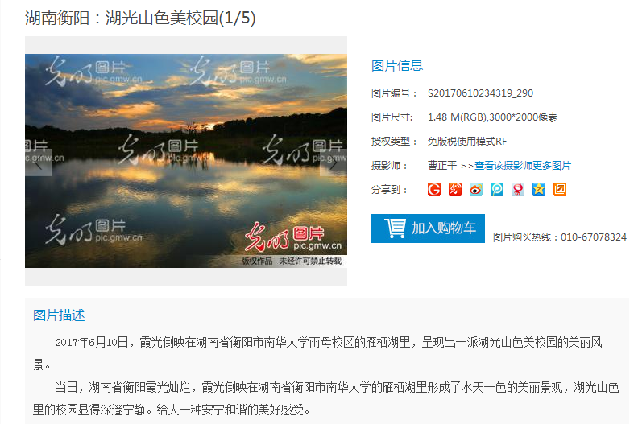Image resolution: width=634 pixels, height=424 pixels.
Task: Share to QQ Zone star icon
Action: [x=539, y=189]
